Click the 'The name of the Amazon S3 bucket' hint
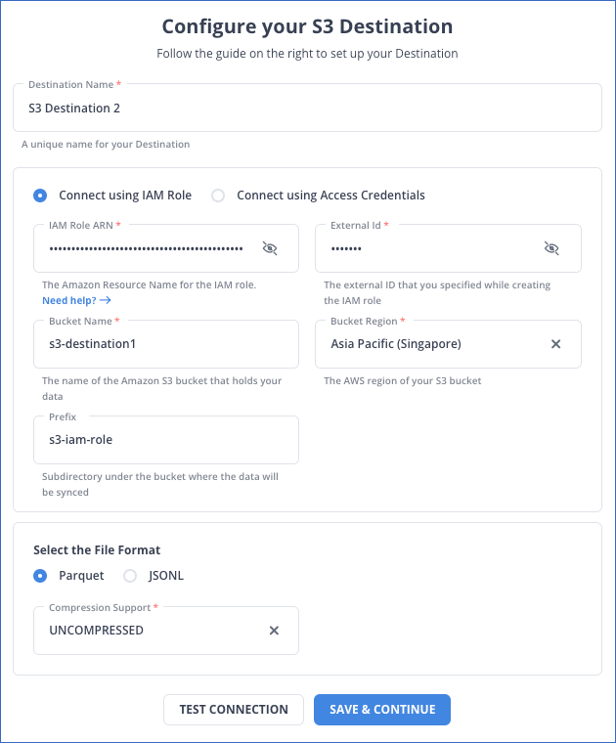 click(161, 388)
